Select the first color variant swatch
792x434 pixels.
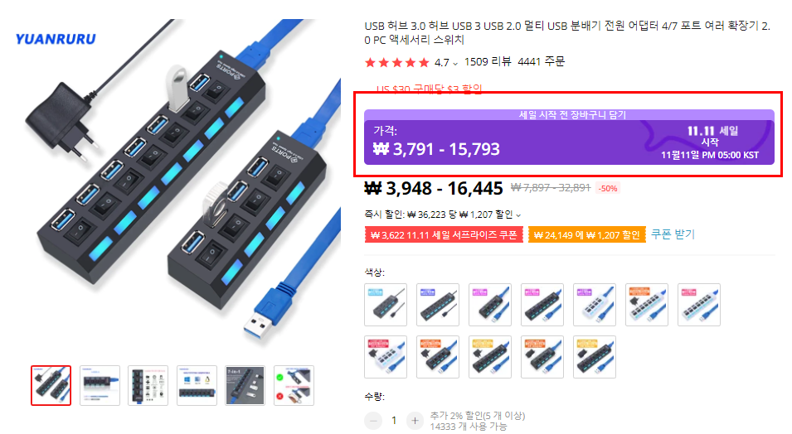click(386, 305)
